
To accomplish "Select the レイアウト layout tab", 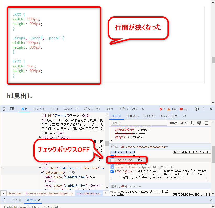I will [x=149, y=116].
